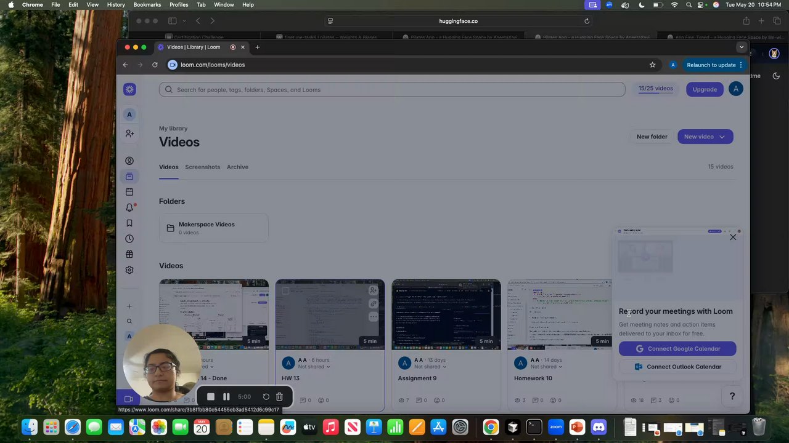
Task: Click share-with-people icon on HW 13 thumbnail
Action: [x=373, y=290]
